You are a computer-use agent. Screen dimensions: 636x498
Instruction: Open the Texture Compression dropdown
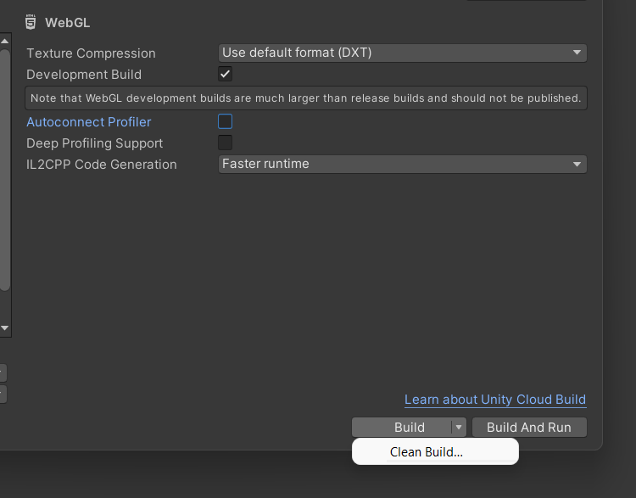(403, 53)
